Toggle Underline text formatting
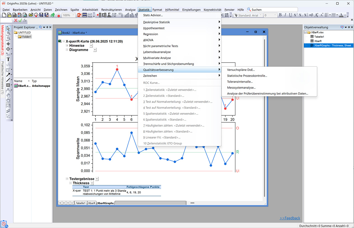Viewport: 354px width, 228px height. (290, 15)
